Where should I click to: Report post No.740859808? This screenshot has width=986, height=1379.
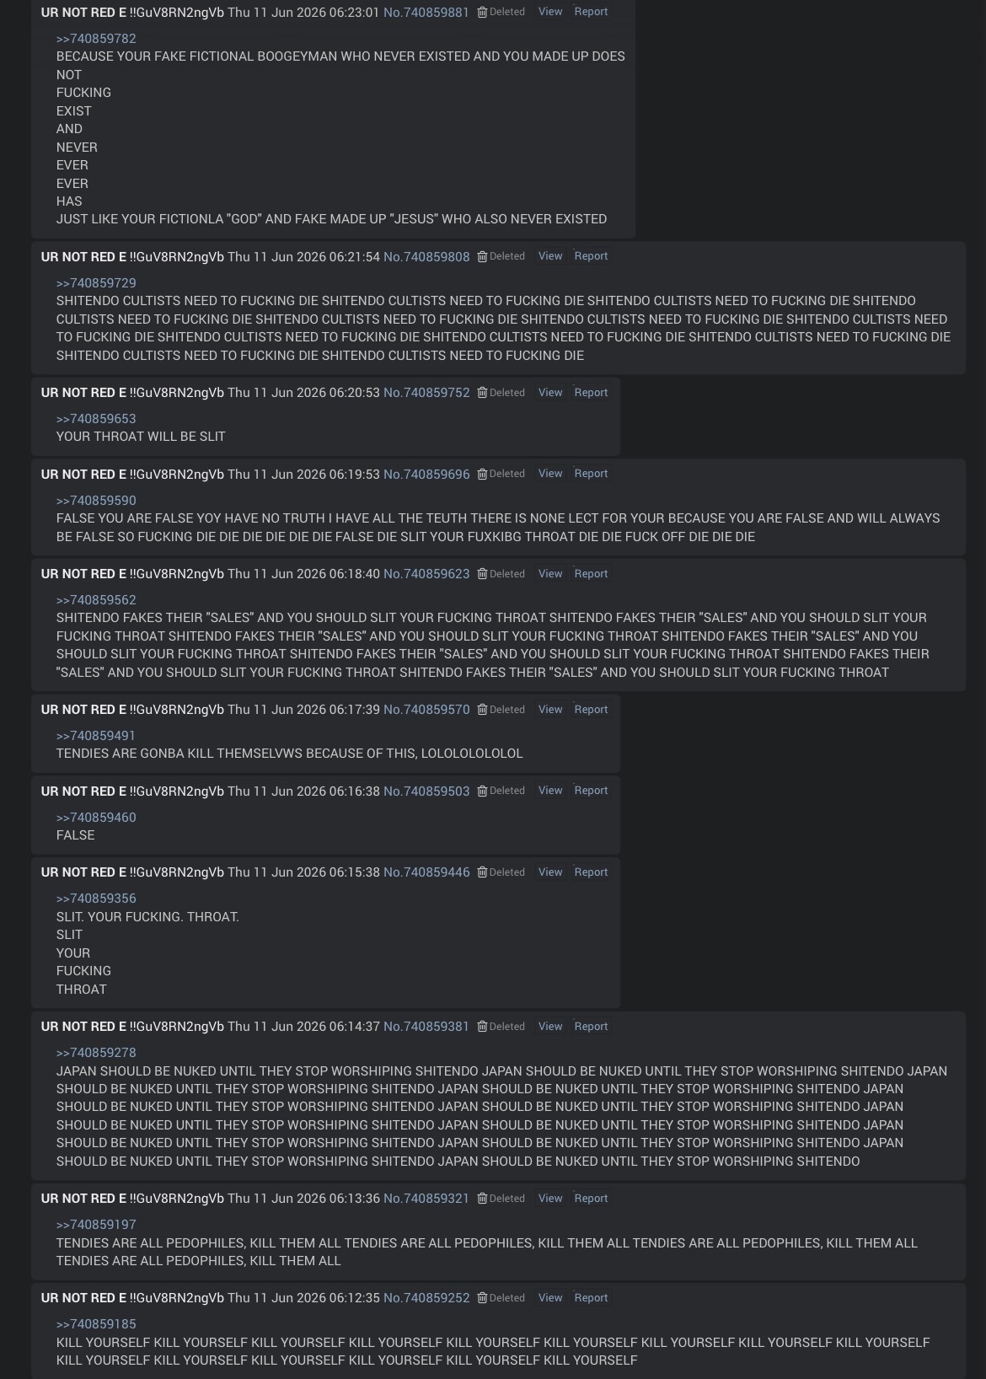coord(591,256)
